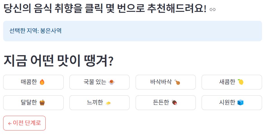Click the butter emoji icon
The image size is (271, 136).
click(x=108, y=103)
